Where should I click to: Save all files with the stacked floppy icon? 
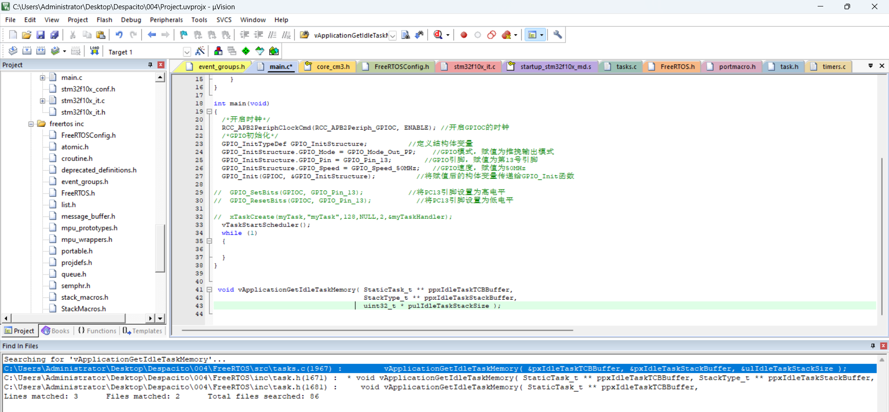55,35
